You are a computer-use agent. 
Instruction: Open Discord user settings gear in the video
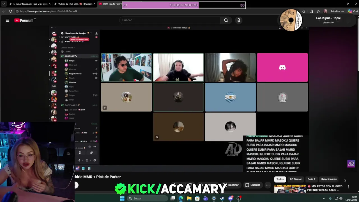pos(95,160)
